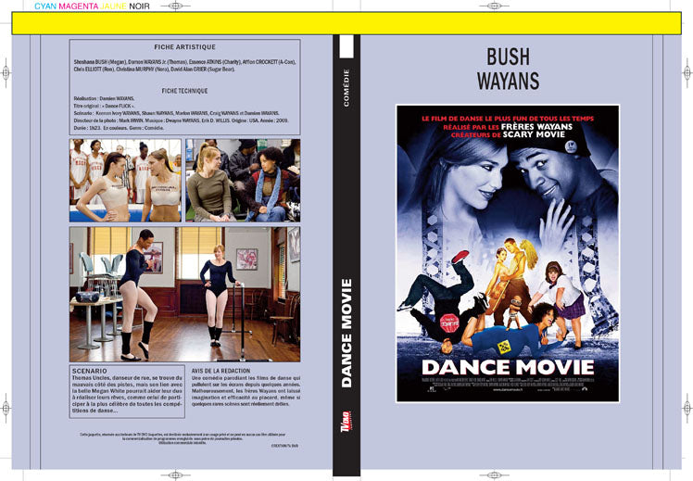Click the COMÉDIE genre label on the spine

click(346, 87)
